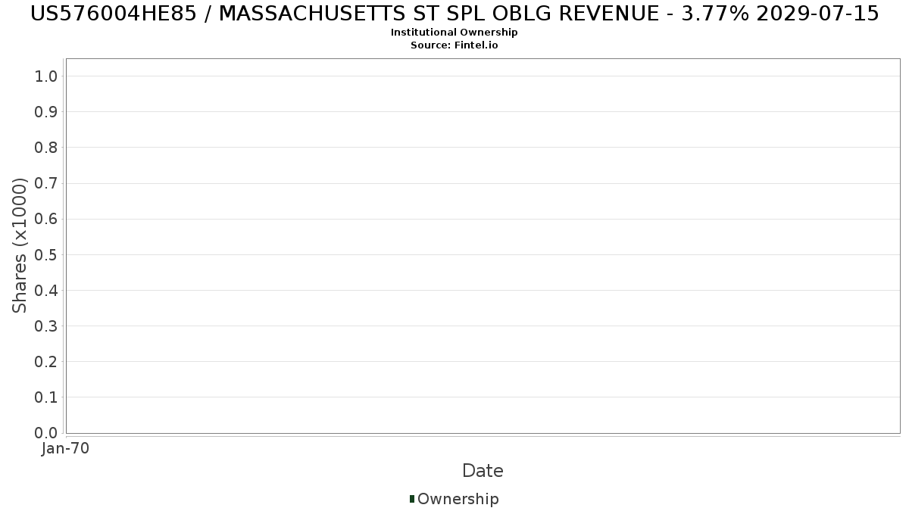The image size is (909, 511).
Task: Click the Institutional Ownership subtitle
Action: tap(454, 33)
